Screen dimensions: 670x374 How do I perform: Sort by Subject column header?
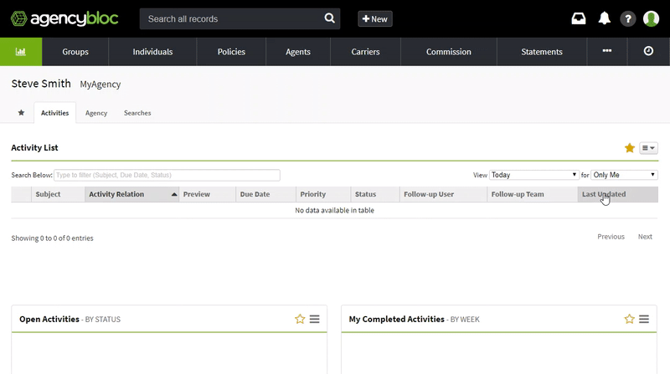[58, 194]
